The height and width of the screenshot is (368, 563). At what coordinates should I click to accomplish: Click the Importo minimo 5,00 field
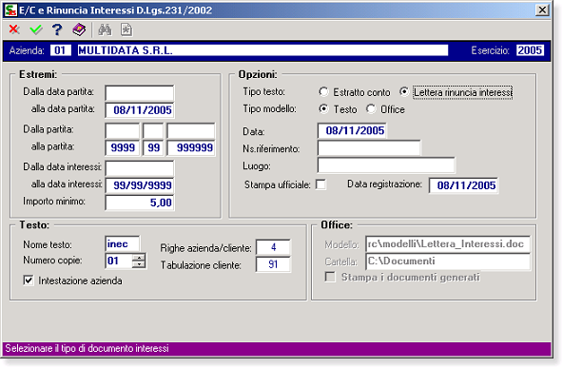tap(139, 203)
